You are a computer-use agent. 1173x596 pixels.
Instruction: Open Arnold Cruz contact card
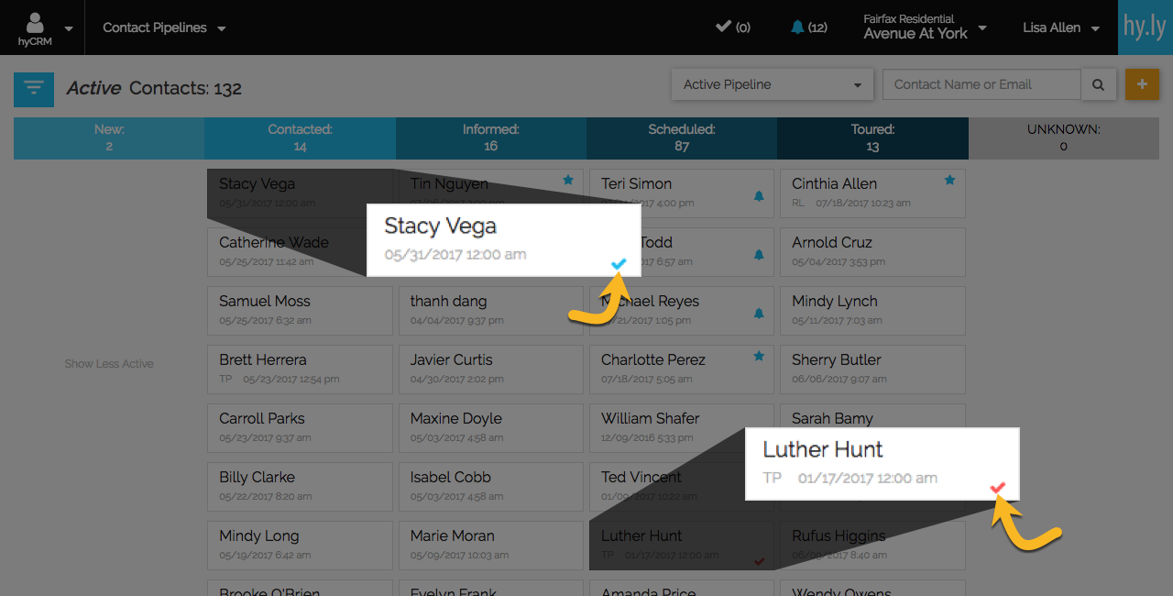click(x=872, y=251)
